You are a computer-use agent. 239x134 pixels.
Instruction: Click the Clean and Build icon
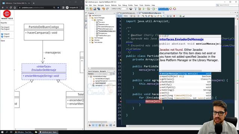coord(139,9)
